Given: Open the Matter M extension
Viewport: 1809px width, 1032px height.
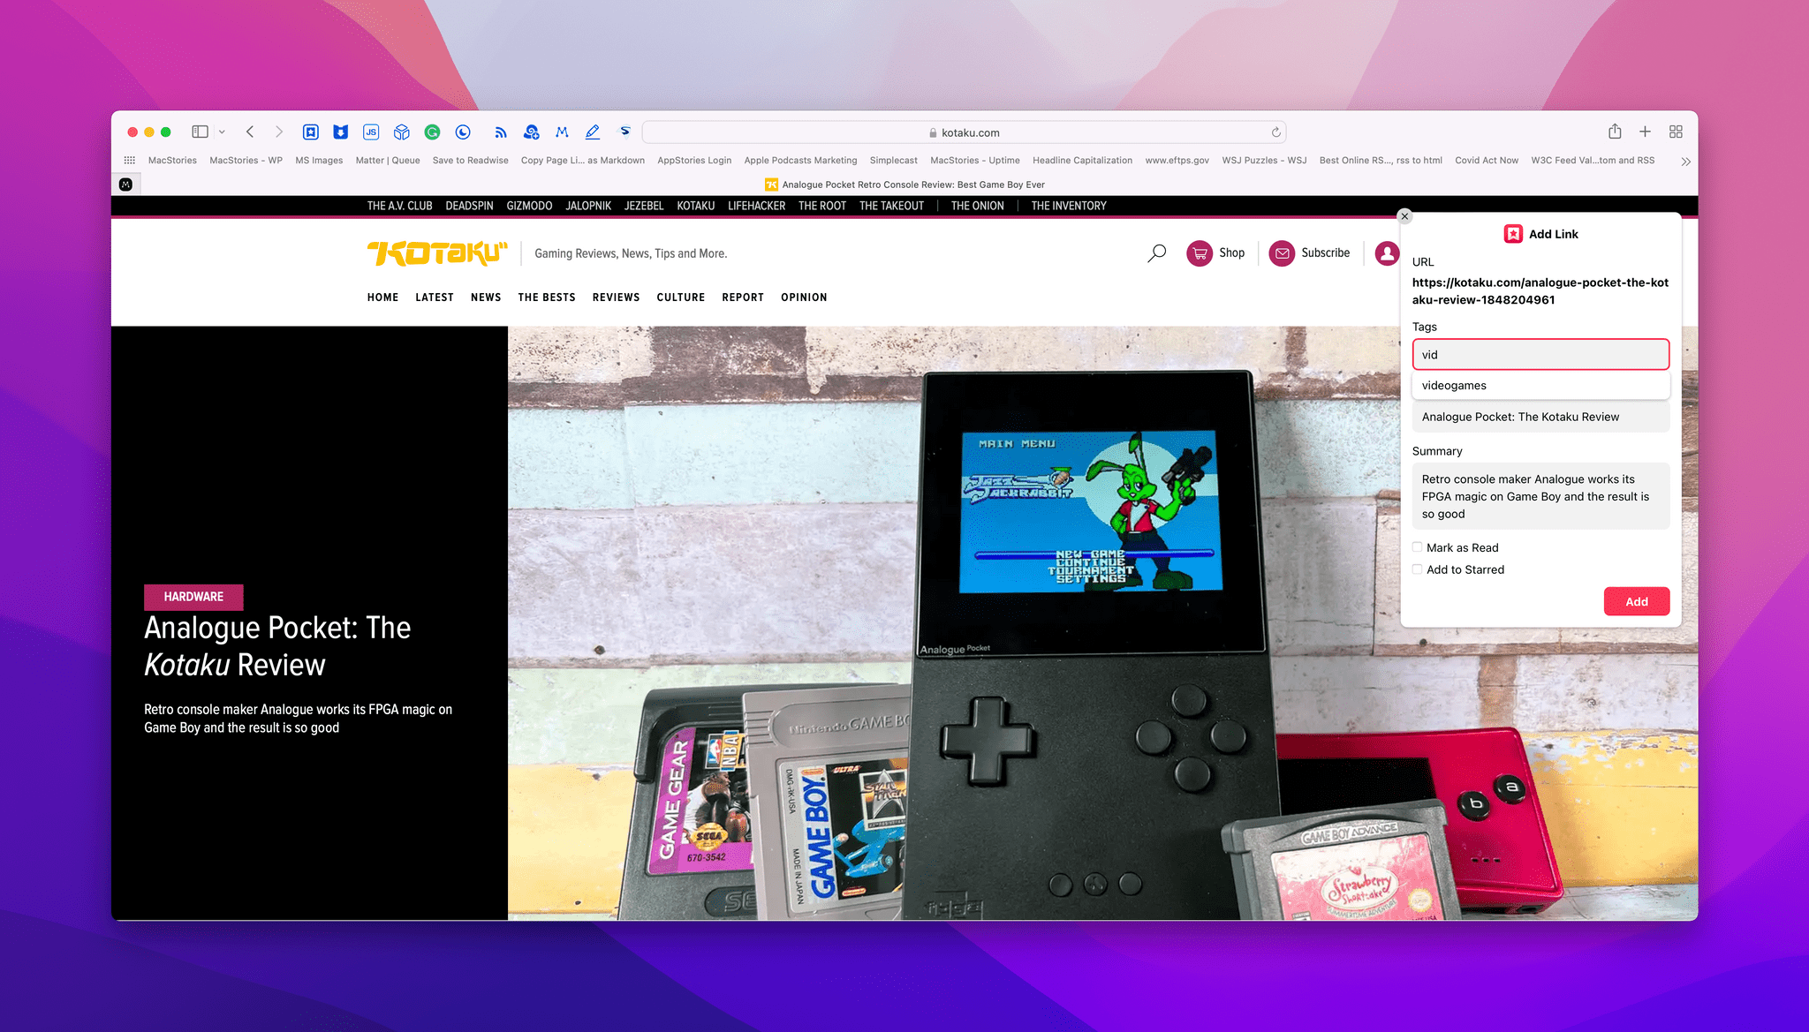Looking at the screenshot, I should point(562,132).
